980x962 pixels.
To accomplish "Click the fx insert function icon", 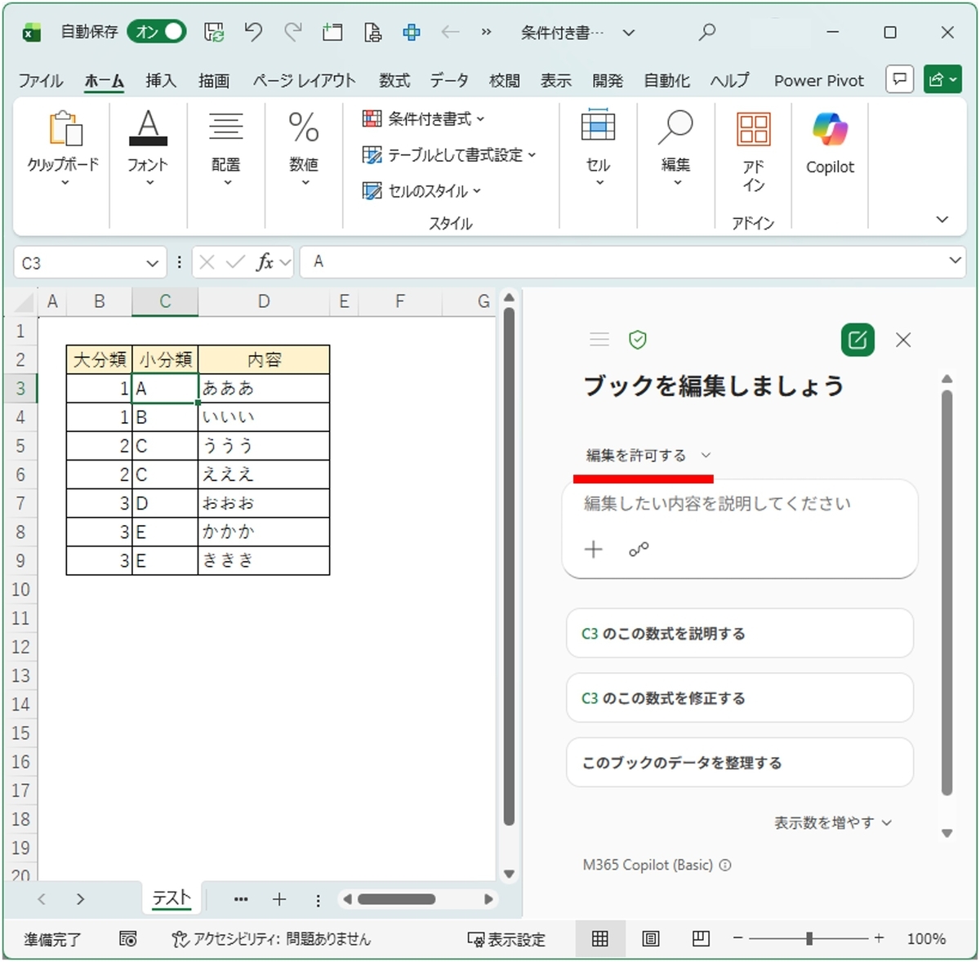I will [x=264, y=262].
